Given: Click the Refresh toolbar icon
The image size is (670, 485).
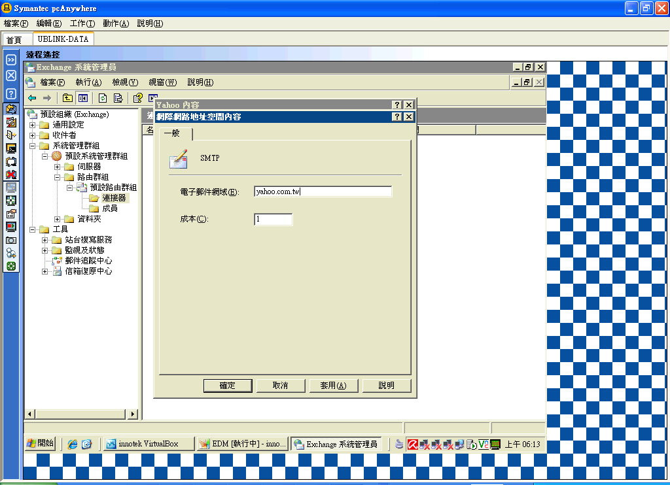Looking at the screenshot, I should point(103,98).
